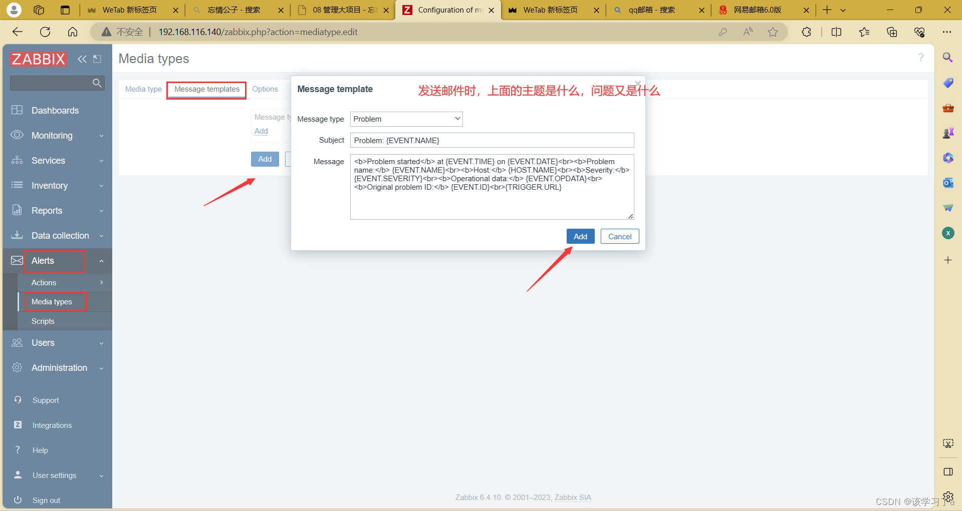Expand the Services menu

(58, 161)
